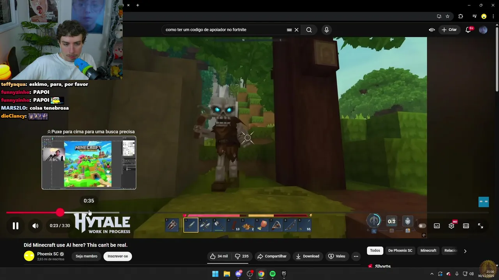The height and width of the screenshot is (280, 499).
Task: Select the Relacionados filter chip
Action: [451, 250]
